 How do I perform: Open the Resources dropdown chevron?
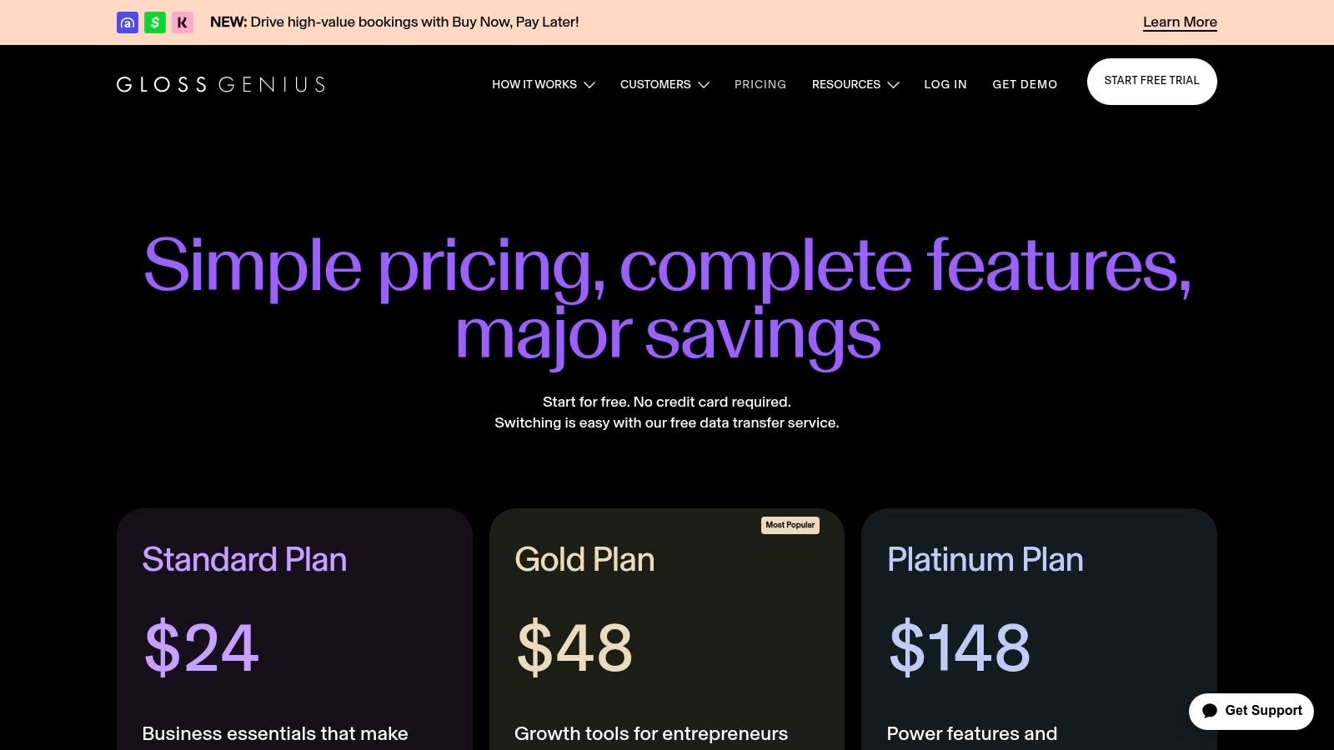coord(894,85)
